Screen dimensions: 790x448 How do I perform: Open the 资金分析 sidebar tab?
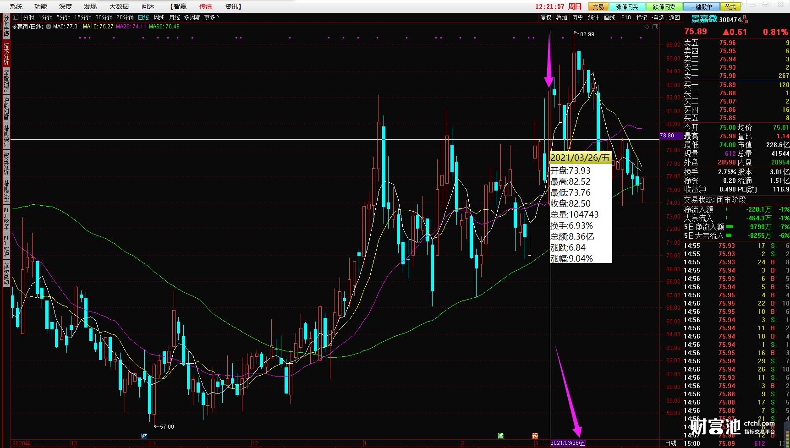pyautogui.click(x=6, y=164)
